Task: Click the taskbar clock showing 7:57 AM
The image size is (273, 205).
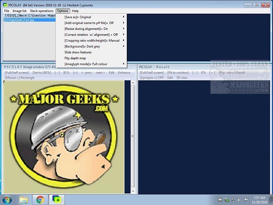Action: 259,200
